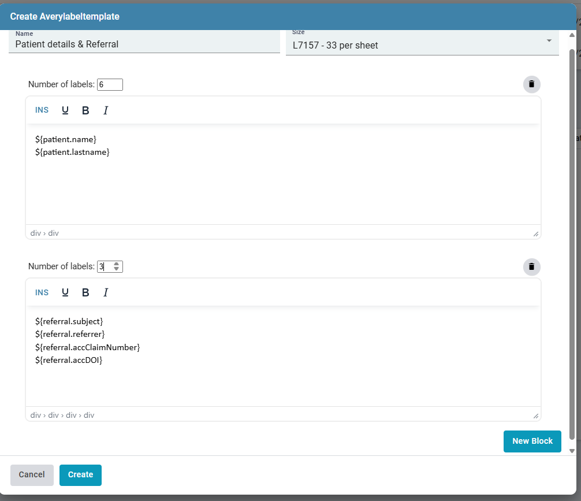This screenshot has height=501, width=581.
Task: Click the ${patient.lastname} line in first editor
Action: point(72,152)
